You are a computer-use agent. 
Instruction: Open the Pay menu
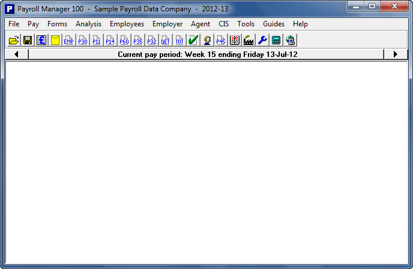pyautogui.click(x=33, y=24)
